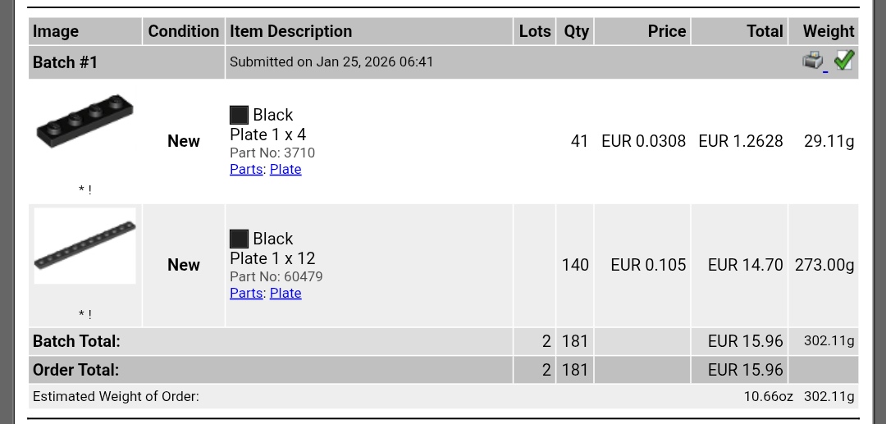This screenshot has width=886, height=424.
Task: Open the Black Plate 1 x 4 thumbnail
Action: coord(84,123)
